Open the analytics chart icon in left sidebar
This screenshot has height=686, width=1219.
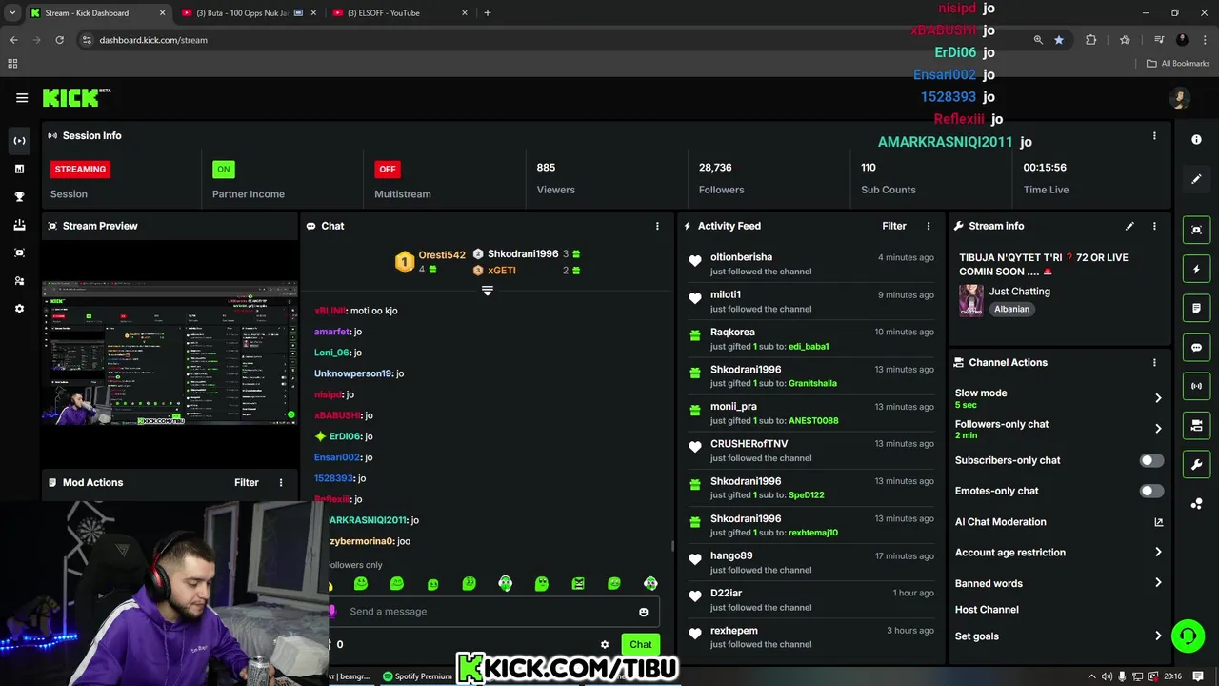click(x=19, y=169)
